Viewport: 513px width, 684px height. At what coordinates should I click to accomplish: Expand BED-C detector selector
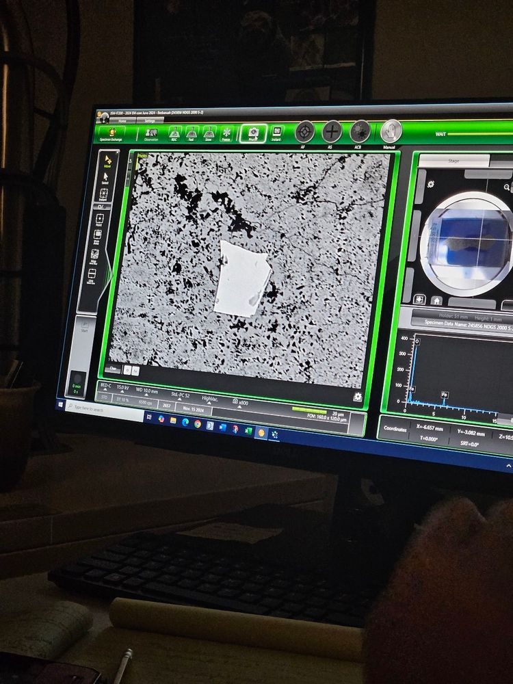[x=105, y=387]
